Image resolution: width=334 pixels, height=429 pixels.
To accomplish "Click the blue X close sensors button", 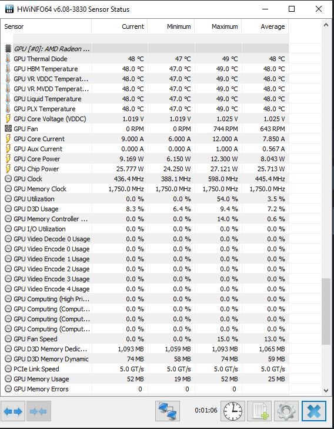I will click(314, 411).
